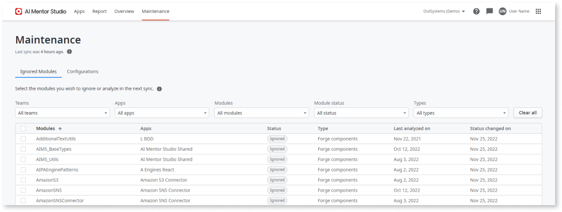
Task: Open the Overview page link
Action: [124, 12]
